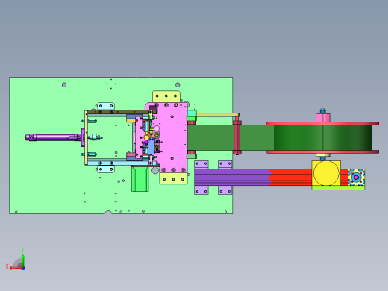Pick the dark green tape reel
Viewport: 388px width, 291px height.
point(323,137)
